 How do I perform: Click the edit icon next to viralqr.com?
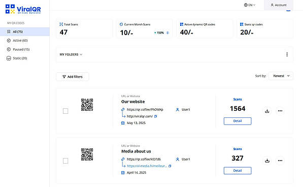coord(155,116)
